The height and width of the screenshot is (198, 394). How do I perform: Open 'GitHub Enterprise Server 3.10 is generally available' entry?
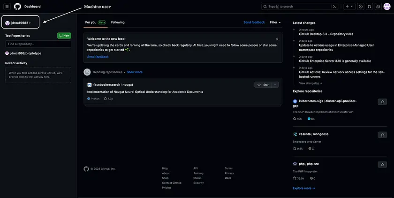tap(335, 61)
